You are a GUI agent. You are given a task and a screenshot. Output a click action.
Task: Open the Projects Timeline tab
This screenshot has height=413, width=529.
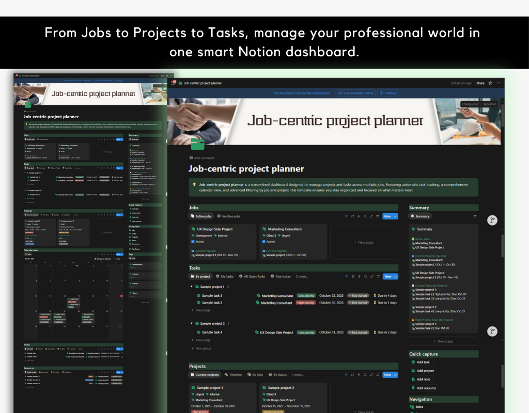tap(233, 375)
